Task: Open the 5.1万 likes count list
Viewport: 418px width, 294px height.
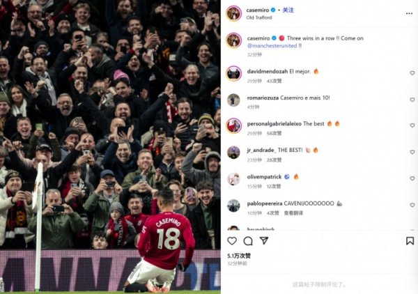Action: tap(239, 256)
